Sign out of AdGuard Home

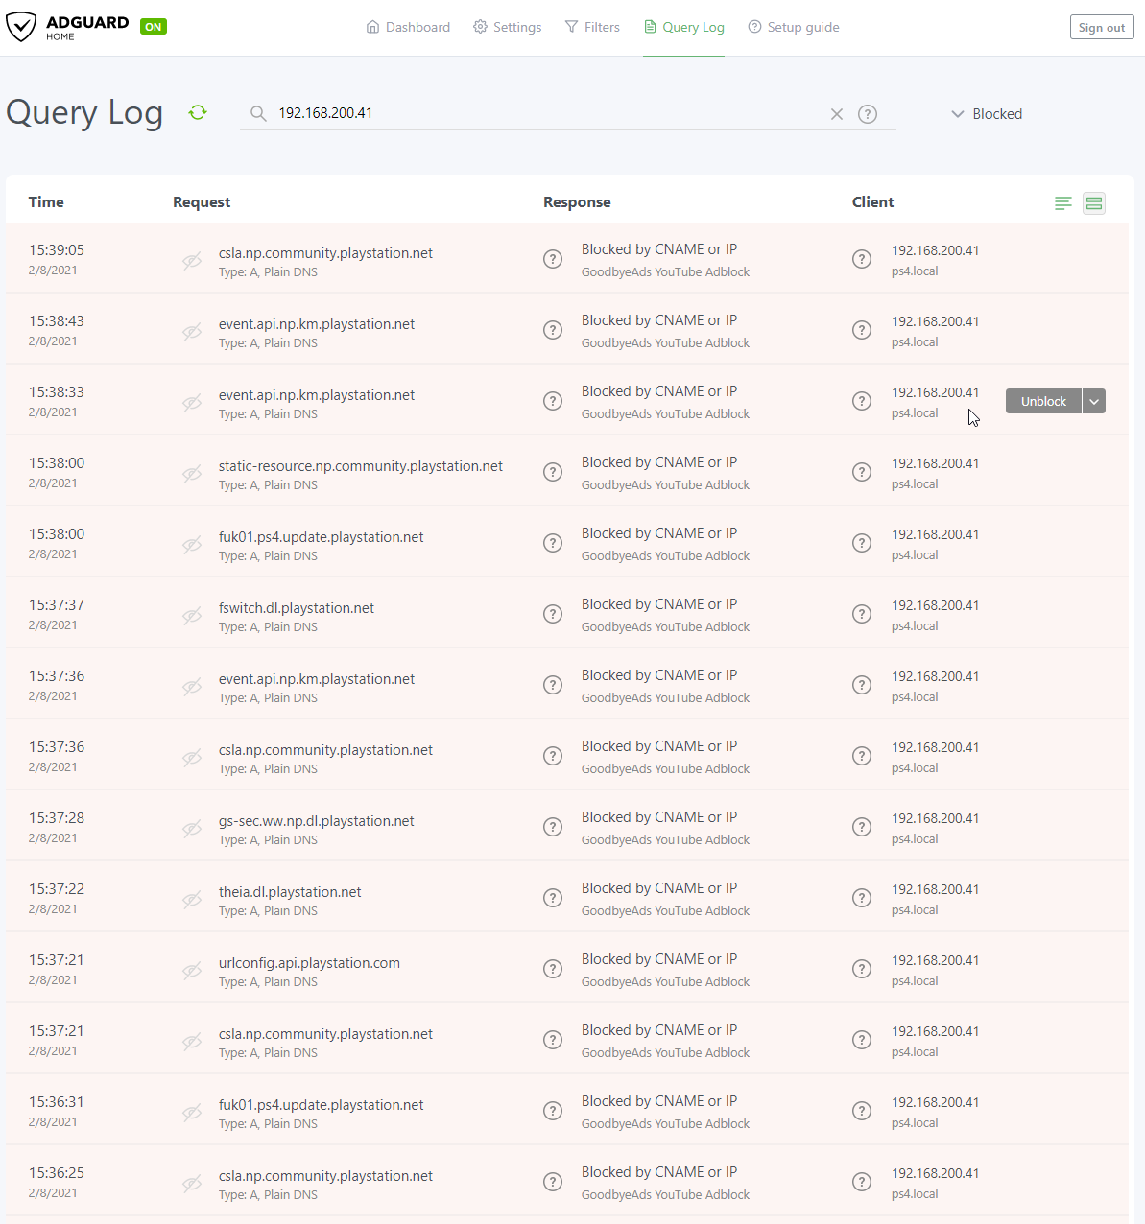pyautogui.click(x=1102, y=27)
